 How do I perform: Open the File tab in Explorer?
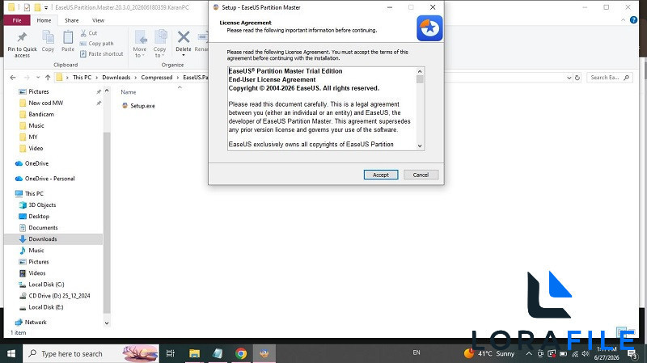pyautogui.click(x=17, y=20)
